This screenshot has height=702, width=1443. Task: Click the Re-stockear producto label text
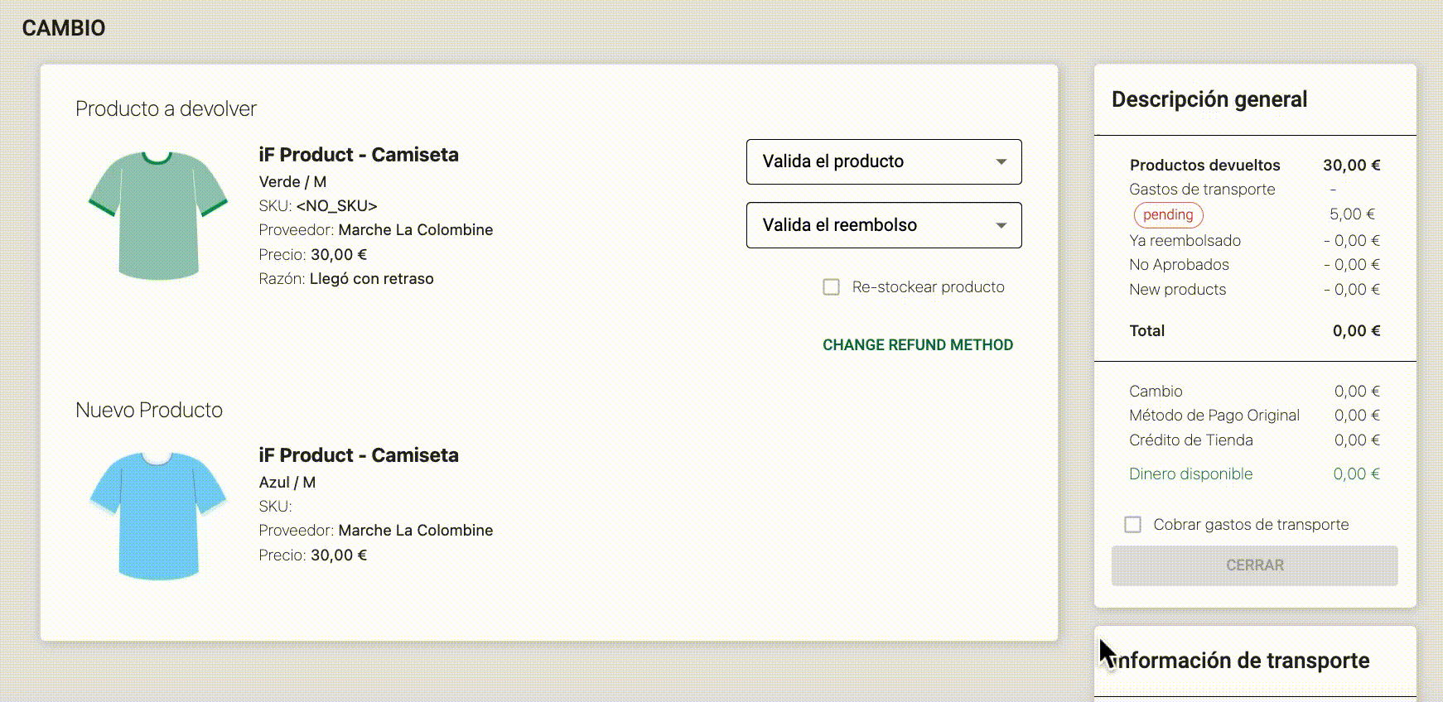(x=928, y=287)
